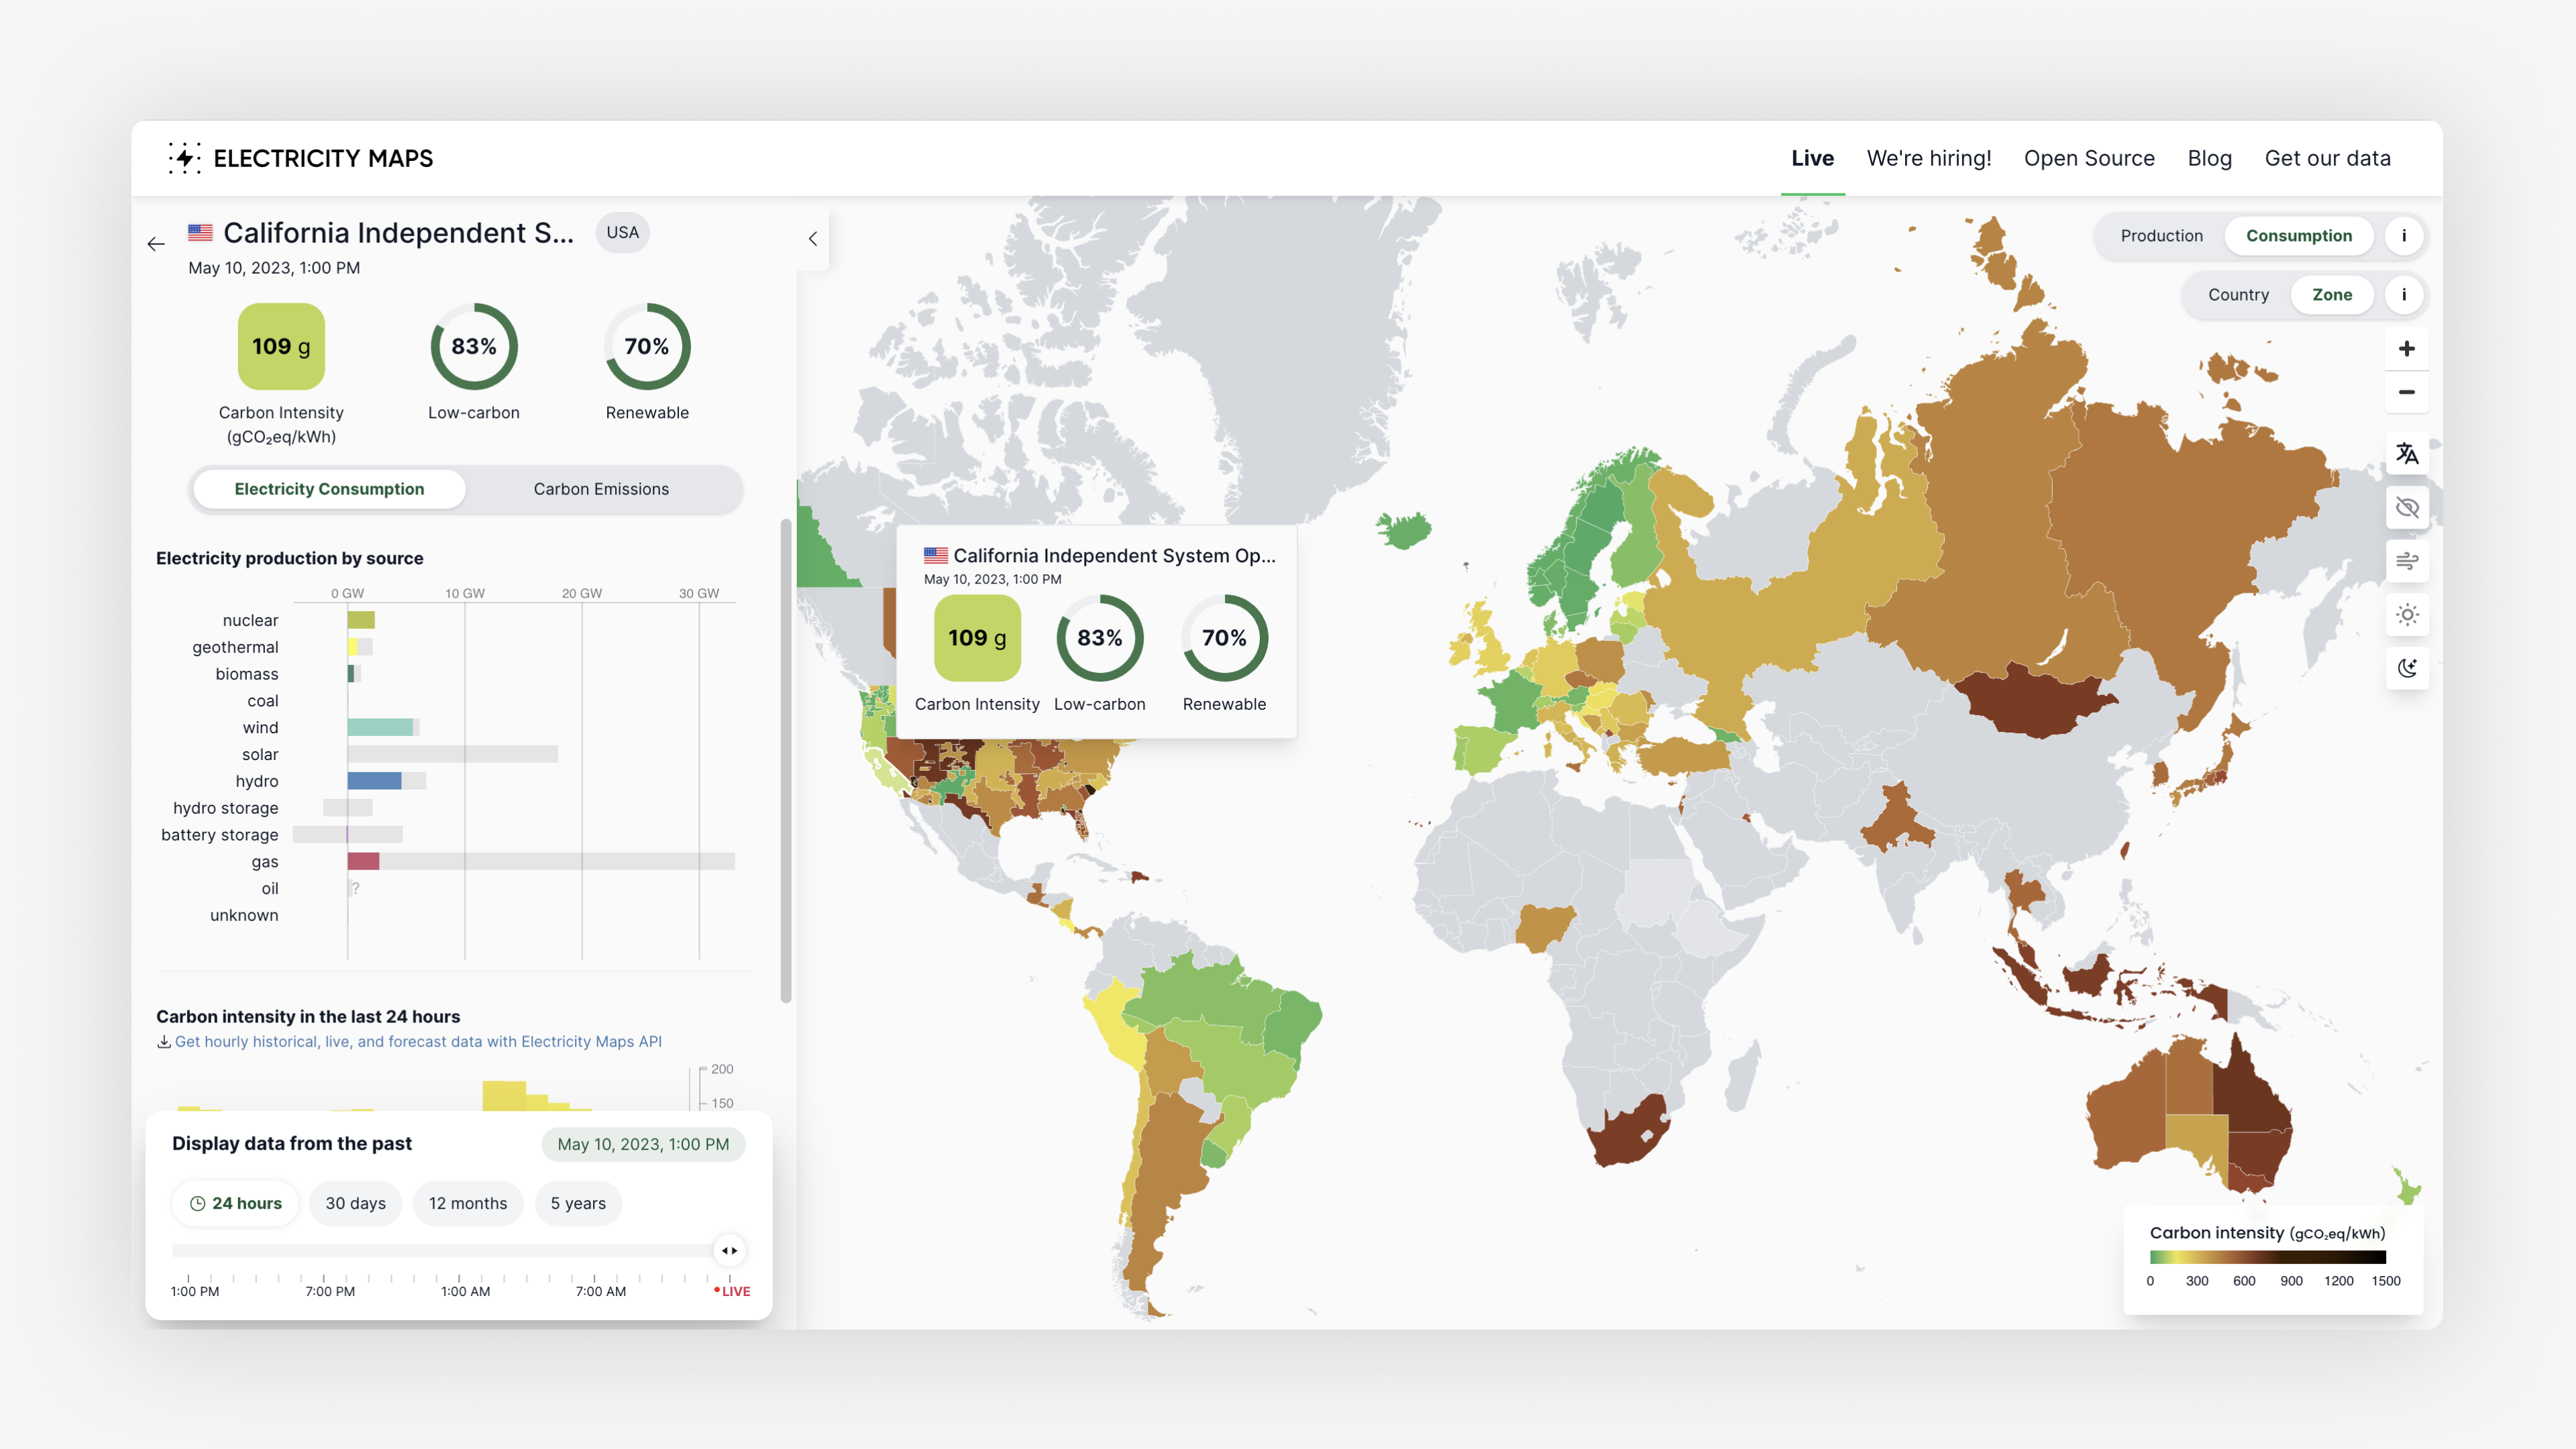Click the 83% Low-carbon gauge in panel
2576x1449 pixels.
474,346
